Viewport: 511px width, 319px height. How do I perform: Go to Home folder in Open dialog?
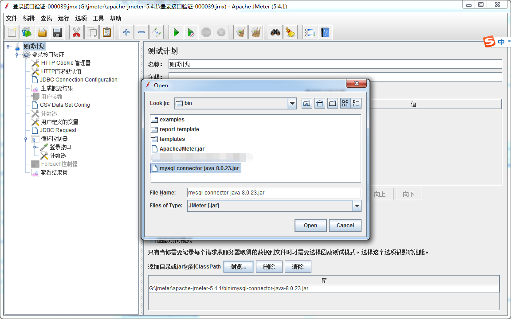pyautogui.click(x=320, y=104)
